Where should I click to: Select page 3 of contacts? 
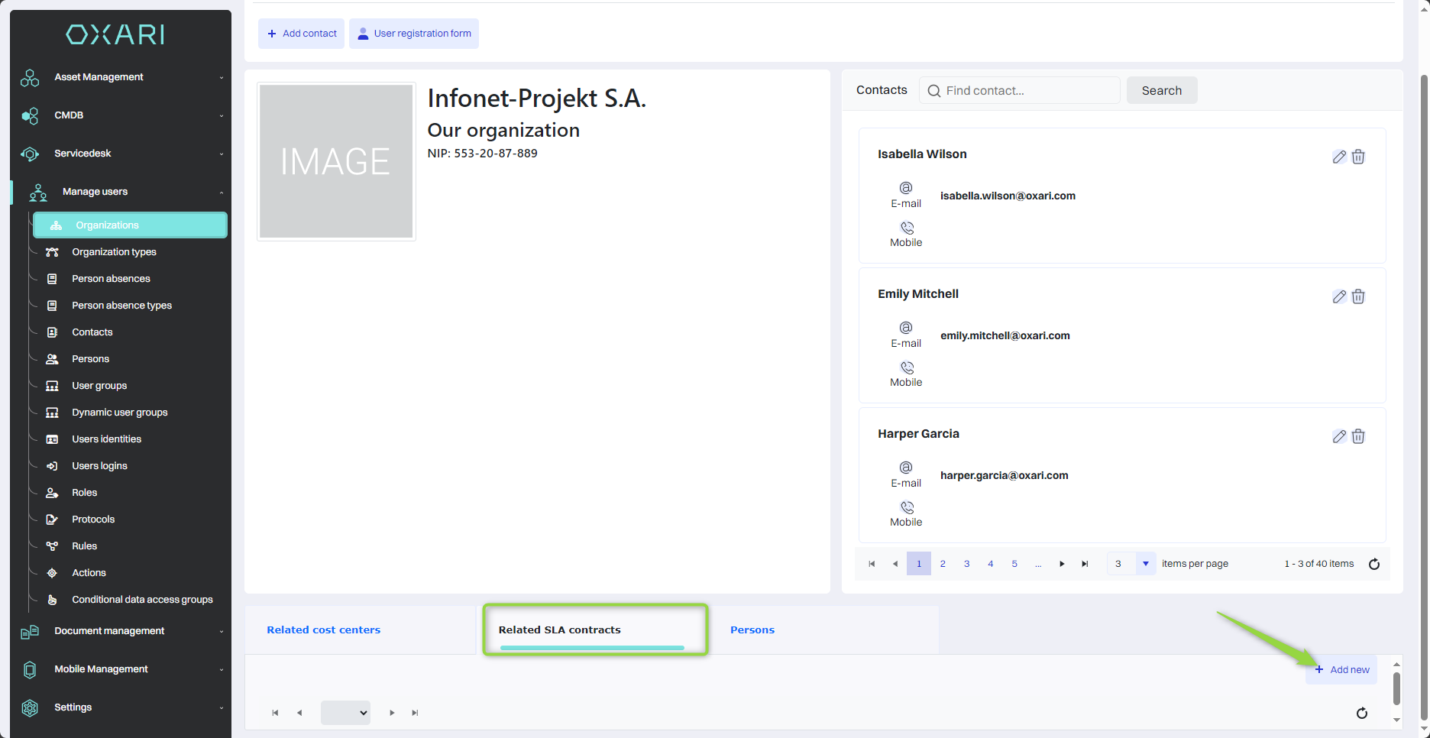[x=966, y=564]
